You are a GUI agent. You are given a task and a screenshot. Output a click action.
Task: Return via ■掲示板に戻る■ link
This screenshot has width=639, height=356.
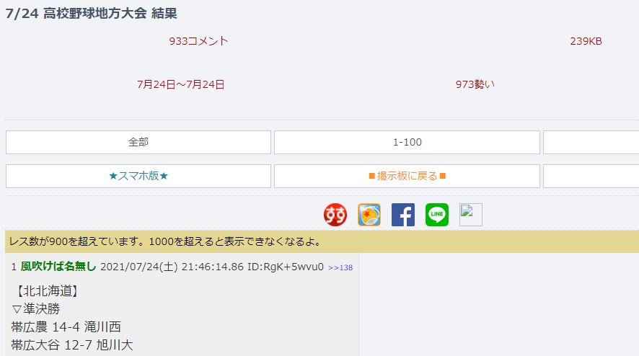point(407,176)
